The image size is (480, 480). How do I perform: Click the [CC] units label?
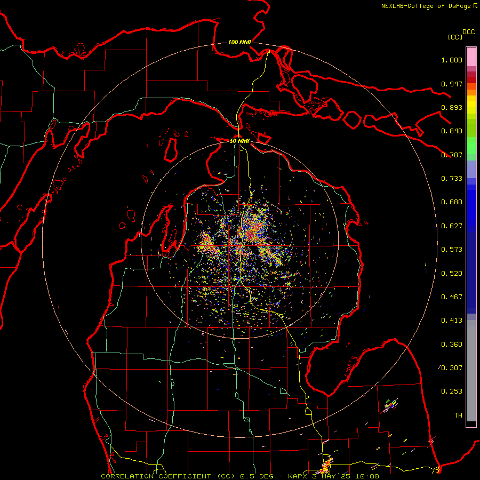click(x=455, y=37)
